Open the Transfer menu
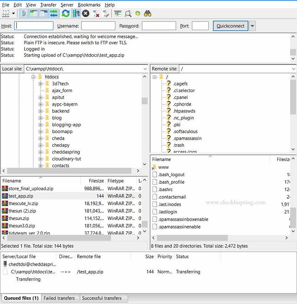297x304 pixels. point(48,5)
